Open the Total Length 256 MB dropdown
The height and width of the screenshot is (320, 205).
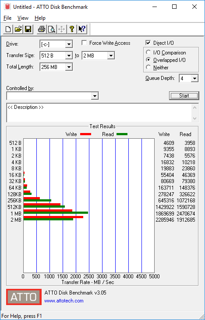[x=69, y=67]
